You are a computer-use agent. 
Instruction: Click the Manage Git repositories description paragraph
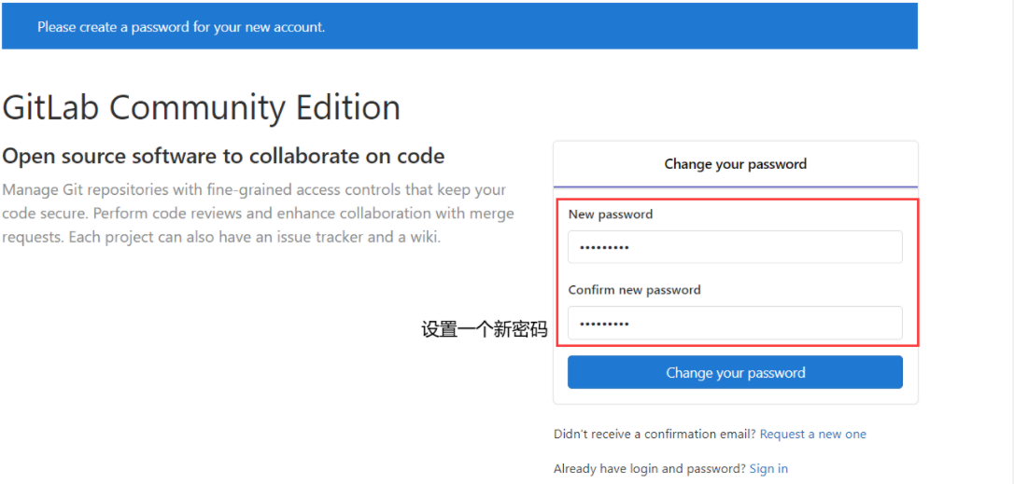tap(258, 214)
